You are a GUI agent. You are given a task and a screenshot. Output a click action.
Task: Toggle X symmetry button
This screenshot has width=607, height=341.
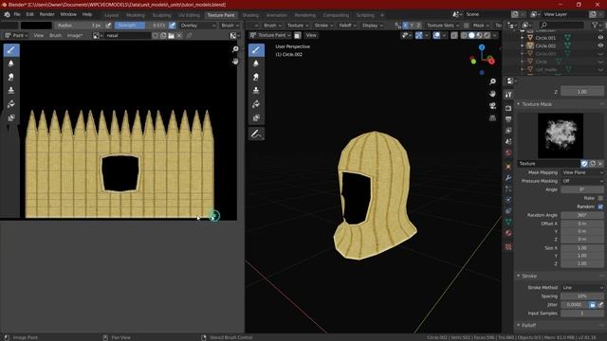tap(405, 26)
